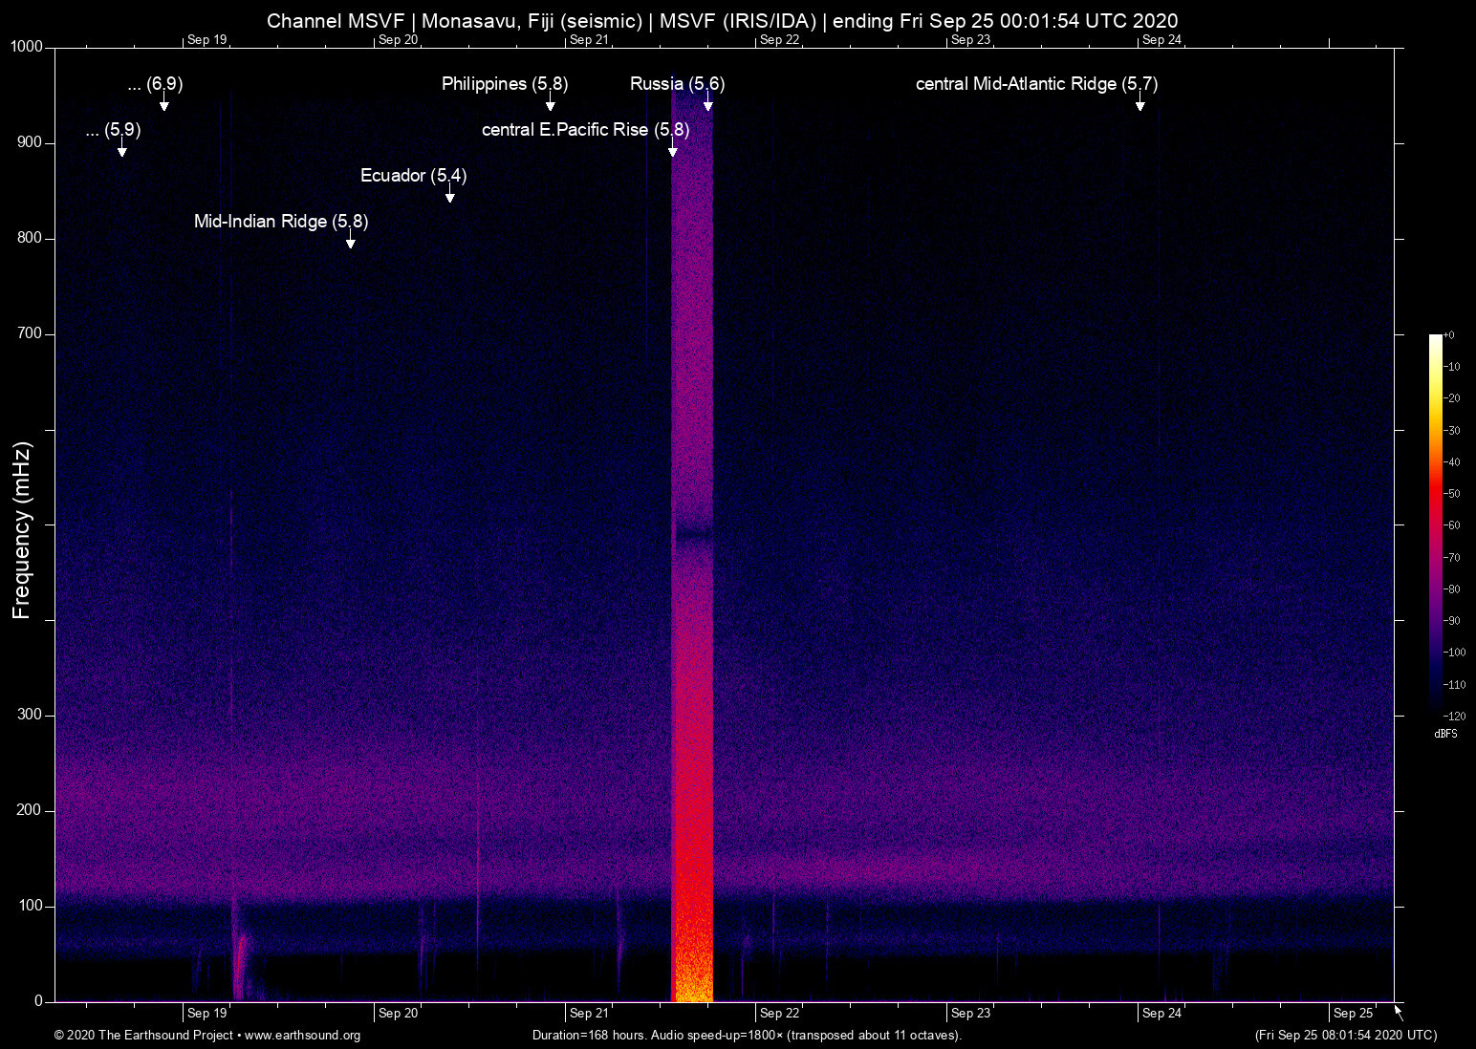This screenshot has height=1049, width=1476.
Task: Select the unnamed (5.9) event arrow marker
Action: pyautogui.click(x=121, y=150)
